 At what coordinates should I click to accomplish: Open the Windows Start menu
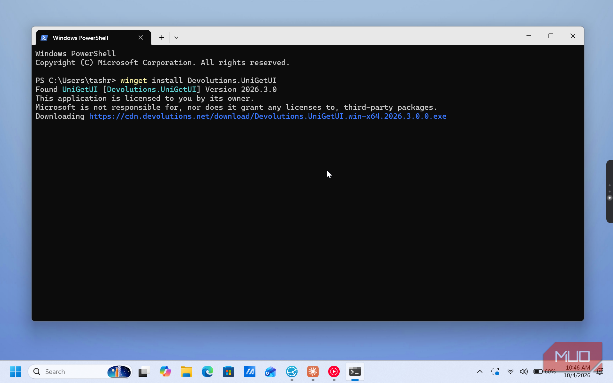tap(15, 372)
